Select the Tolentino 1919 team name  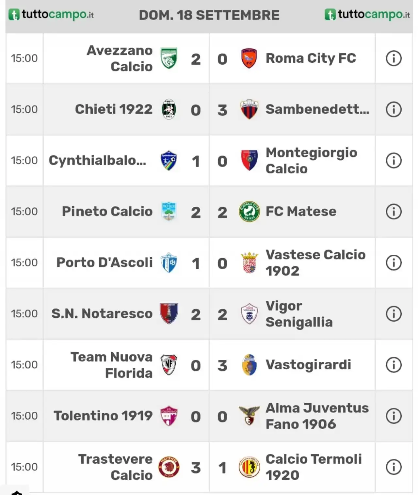click(x=103, y=416)
